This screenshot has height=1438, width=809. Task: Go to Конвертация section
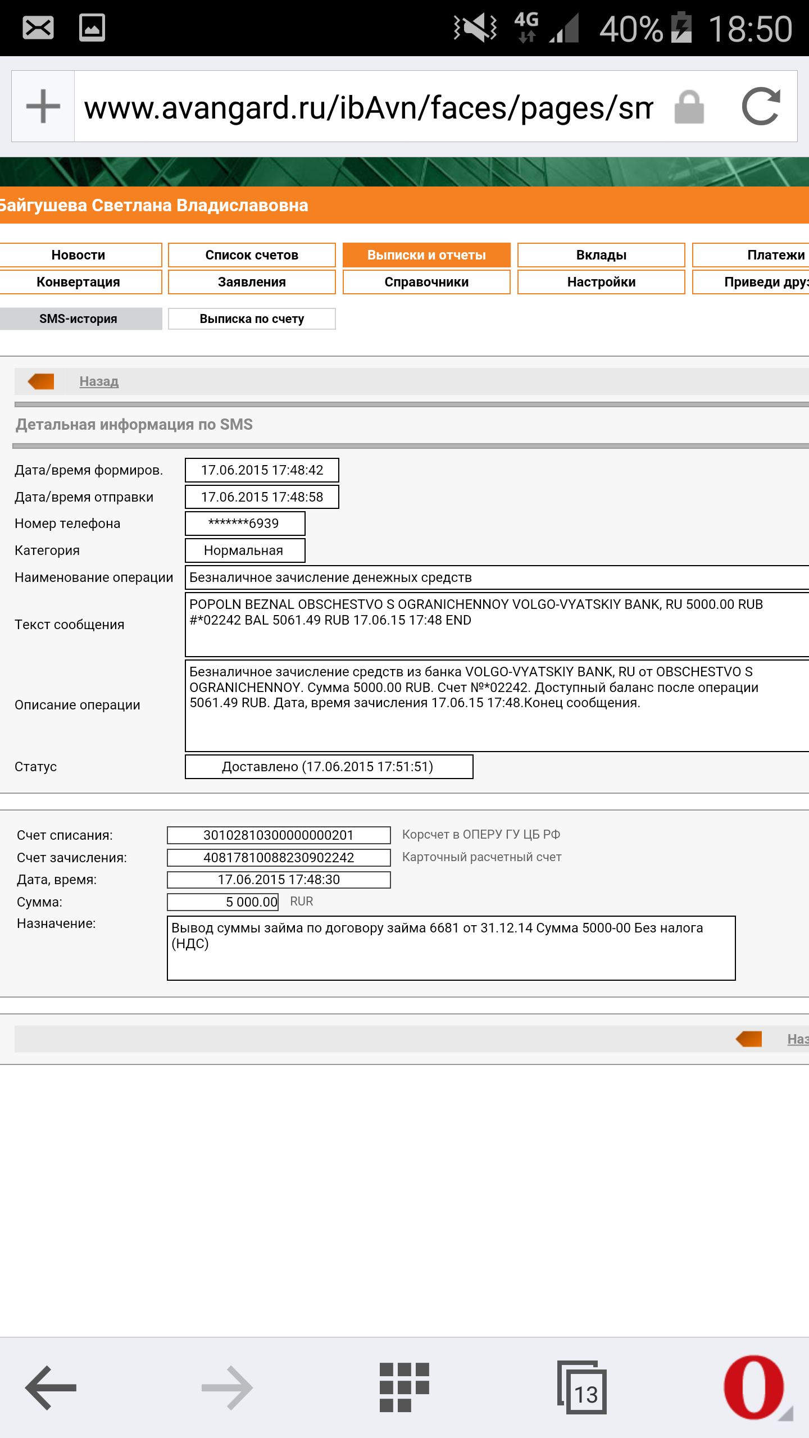(x=80, y=282)
